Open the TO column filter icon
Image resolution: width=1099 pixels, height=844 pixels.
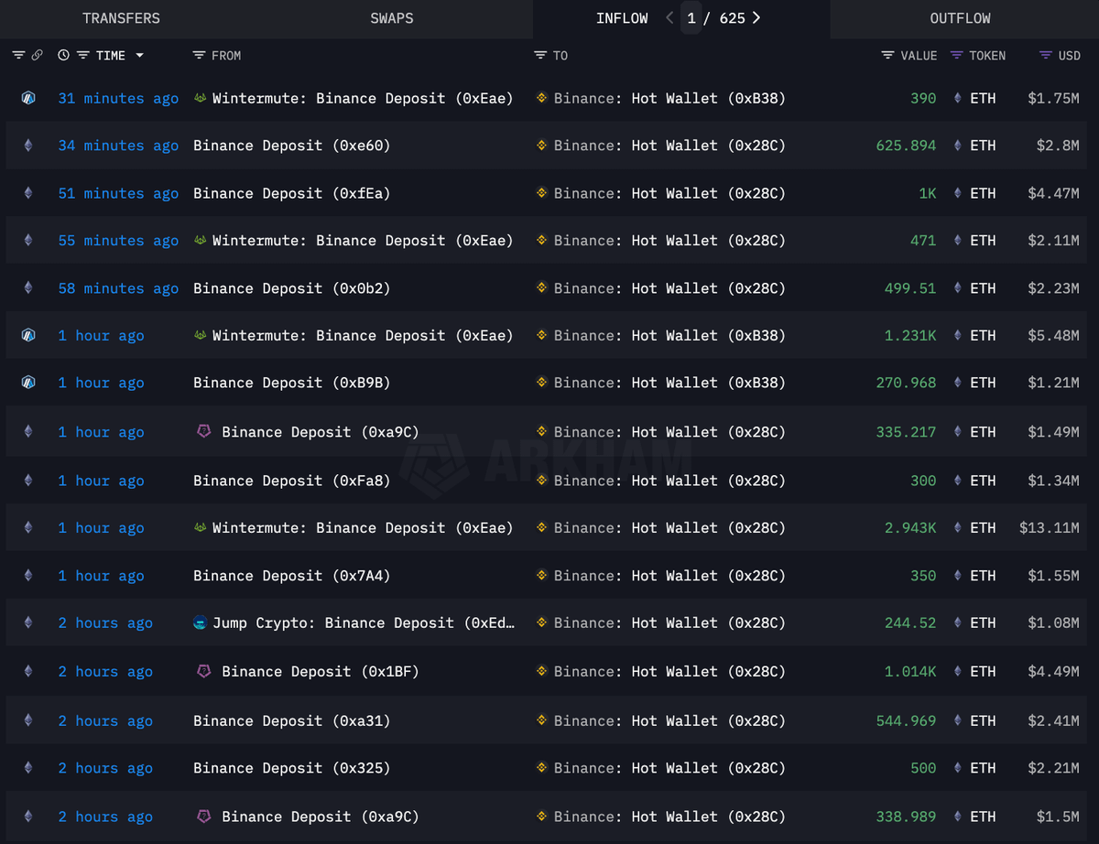coord(539,56)
